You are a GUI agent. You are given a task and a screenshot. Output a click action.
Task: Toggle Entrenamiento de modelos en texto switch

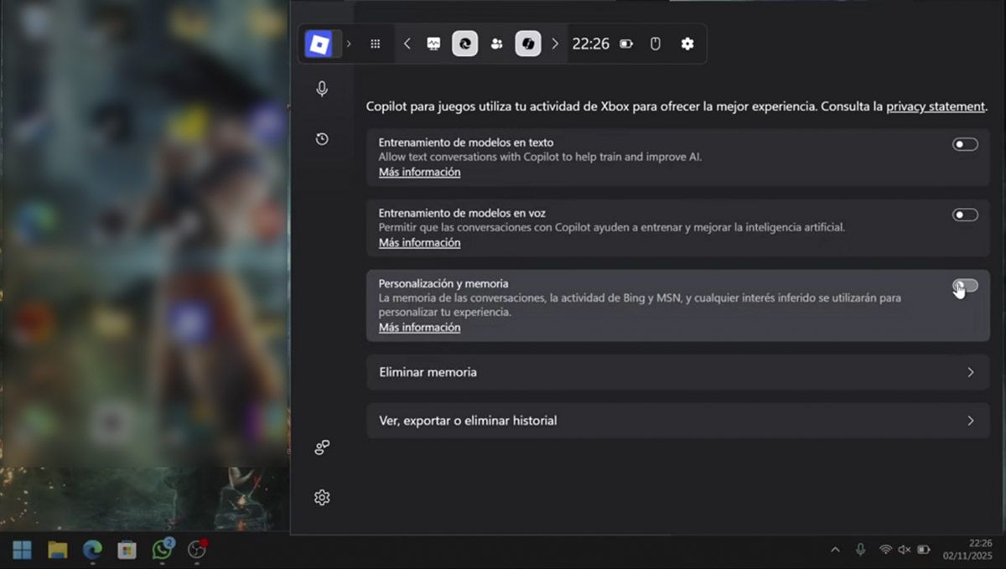pyautogui.click(x=965, y=145)
